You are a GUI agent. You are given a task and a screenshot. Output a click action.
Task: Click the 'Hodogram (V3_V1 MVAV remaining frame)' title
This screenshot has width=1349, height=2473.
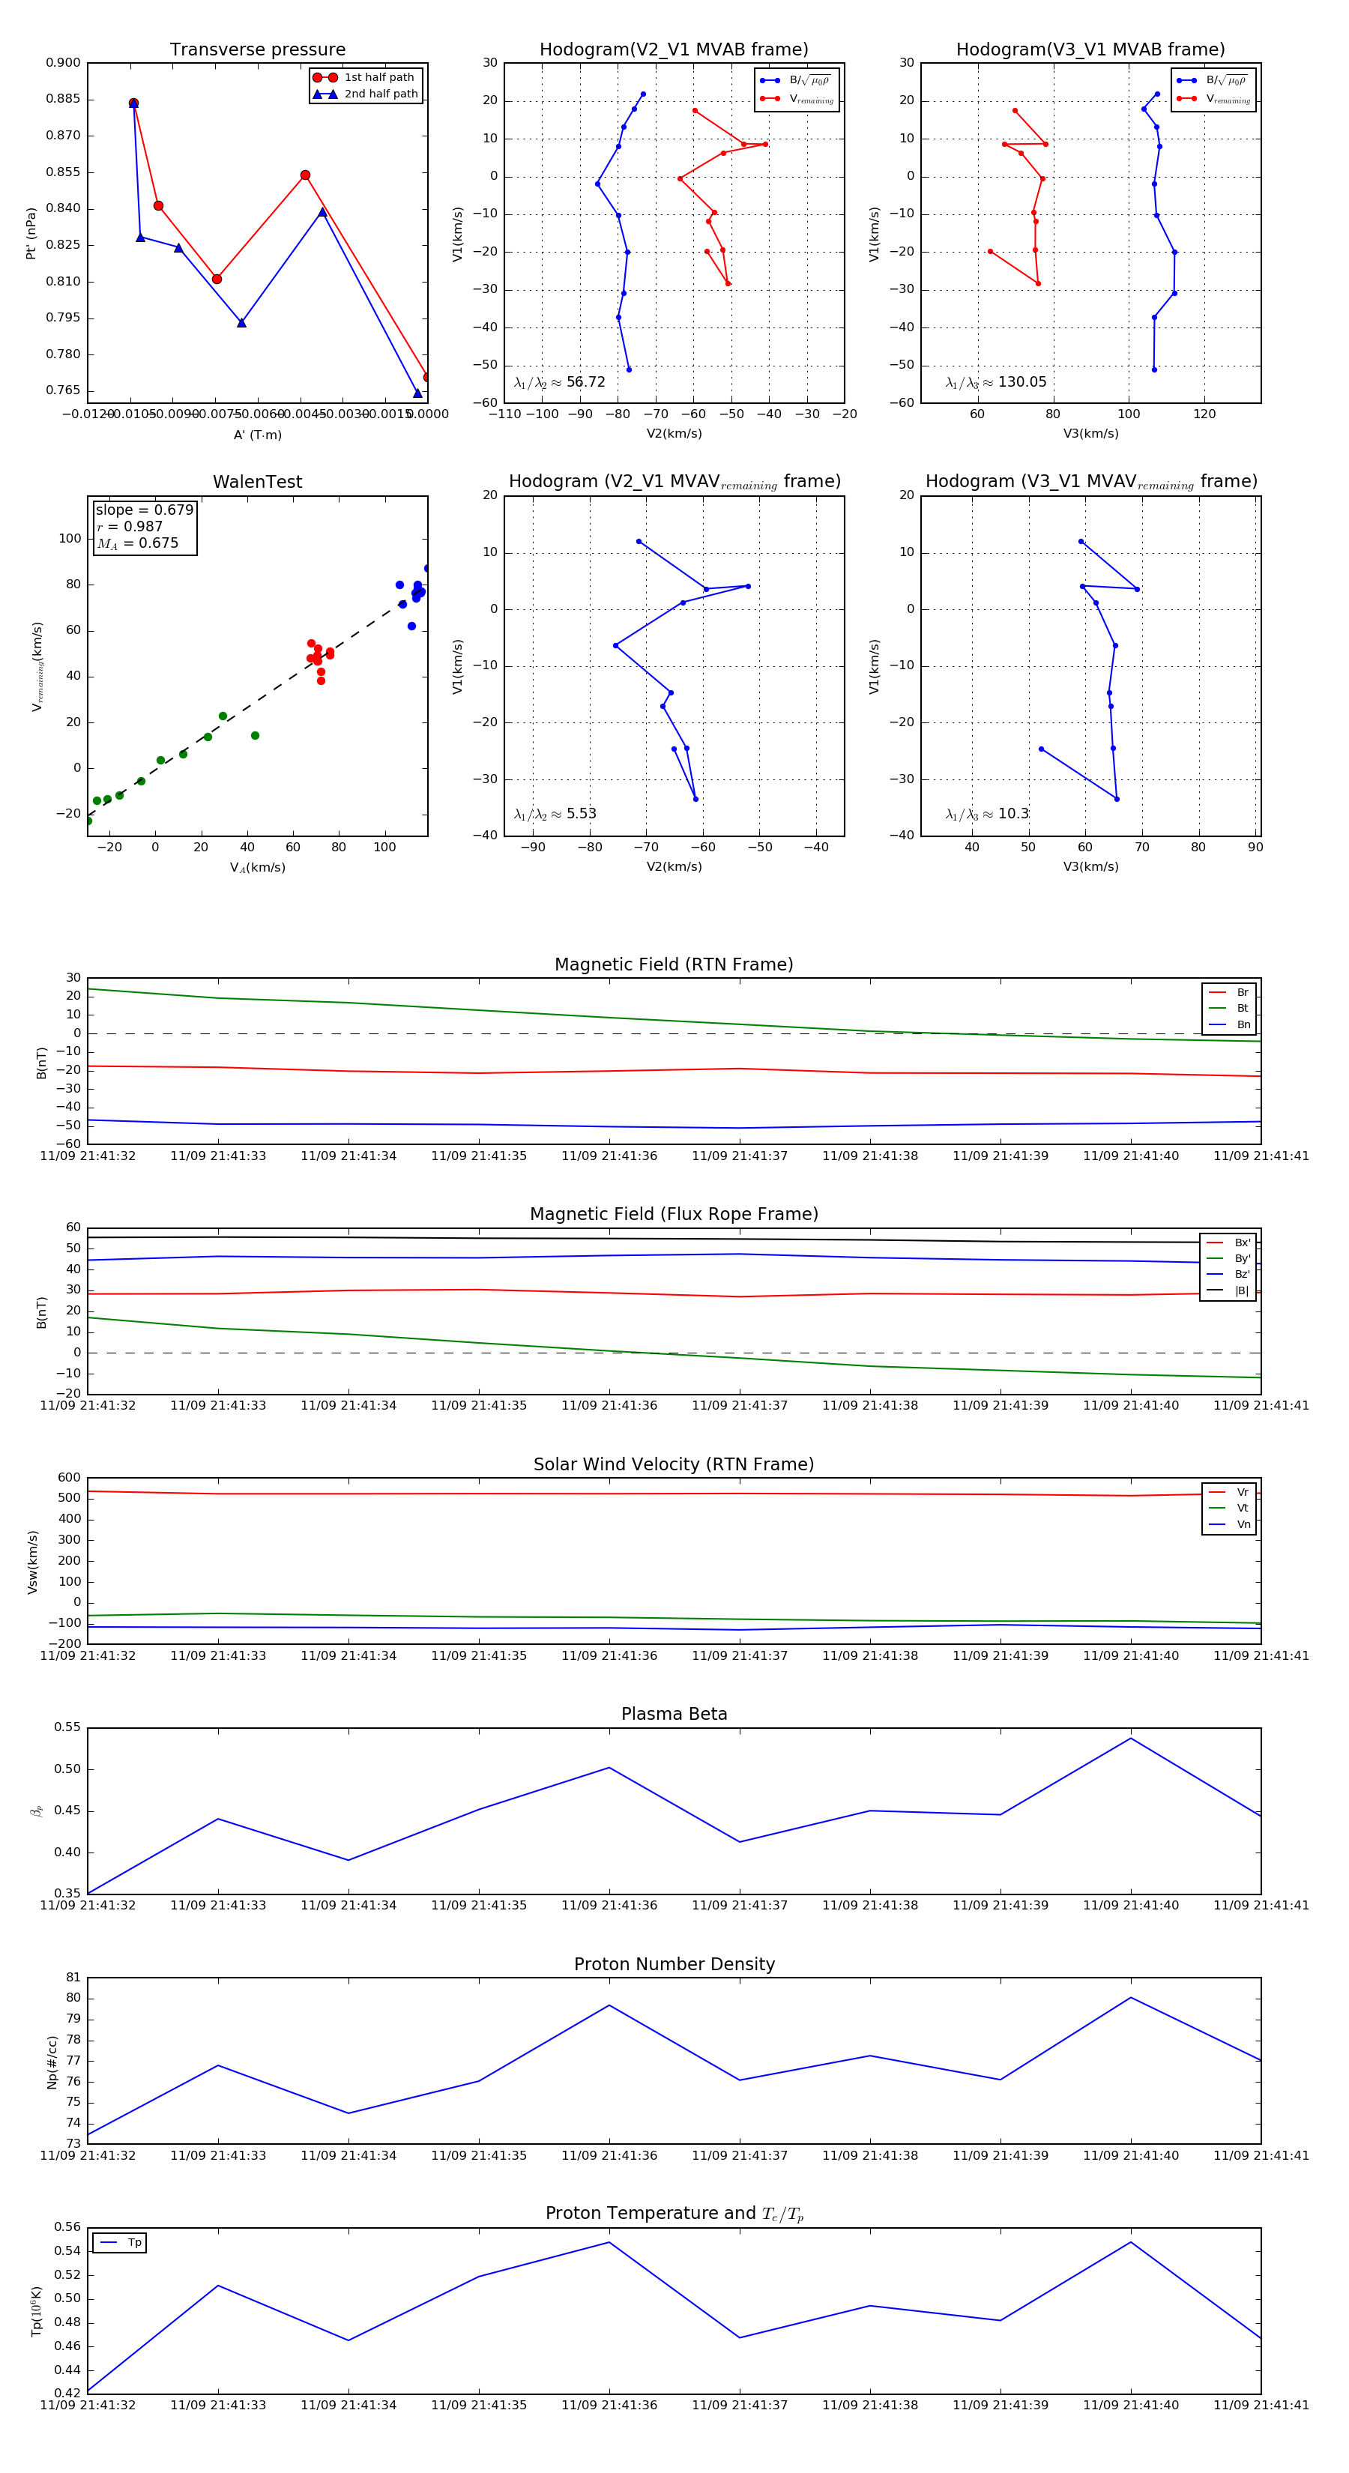(1090, 482)
